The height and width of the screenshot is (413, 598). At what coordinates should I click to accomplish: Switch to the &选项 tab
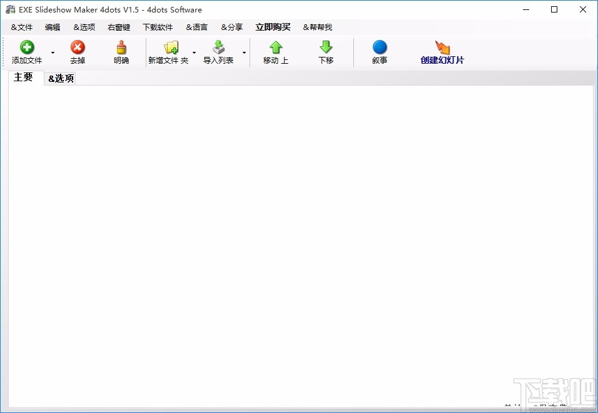pos(60,78)
